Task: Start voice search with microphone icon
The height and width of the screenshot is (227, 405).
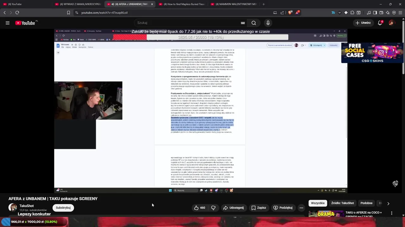Action: [x=268, y=23]
